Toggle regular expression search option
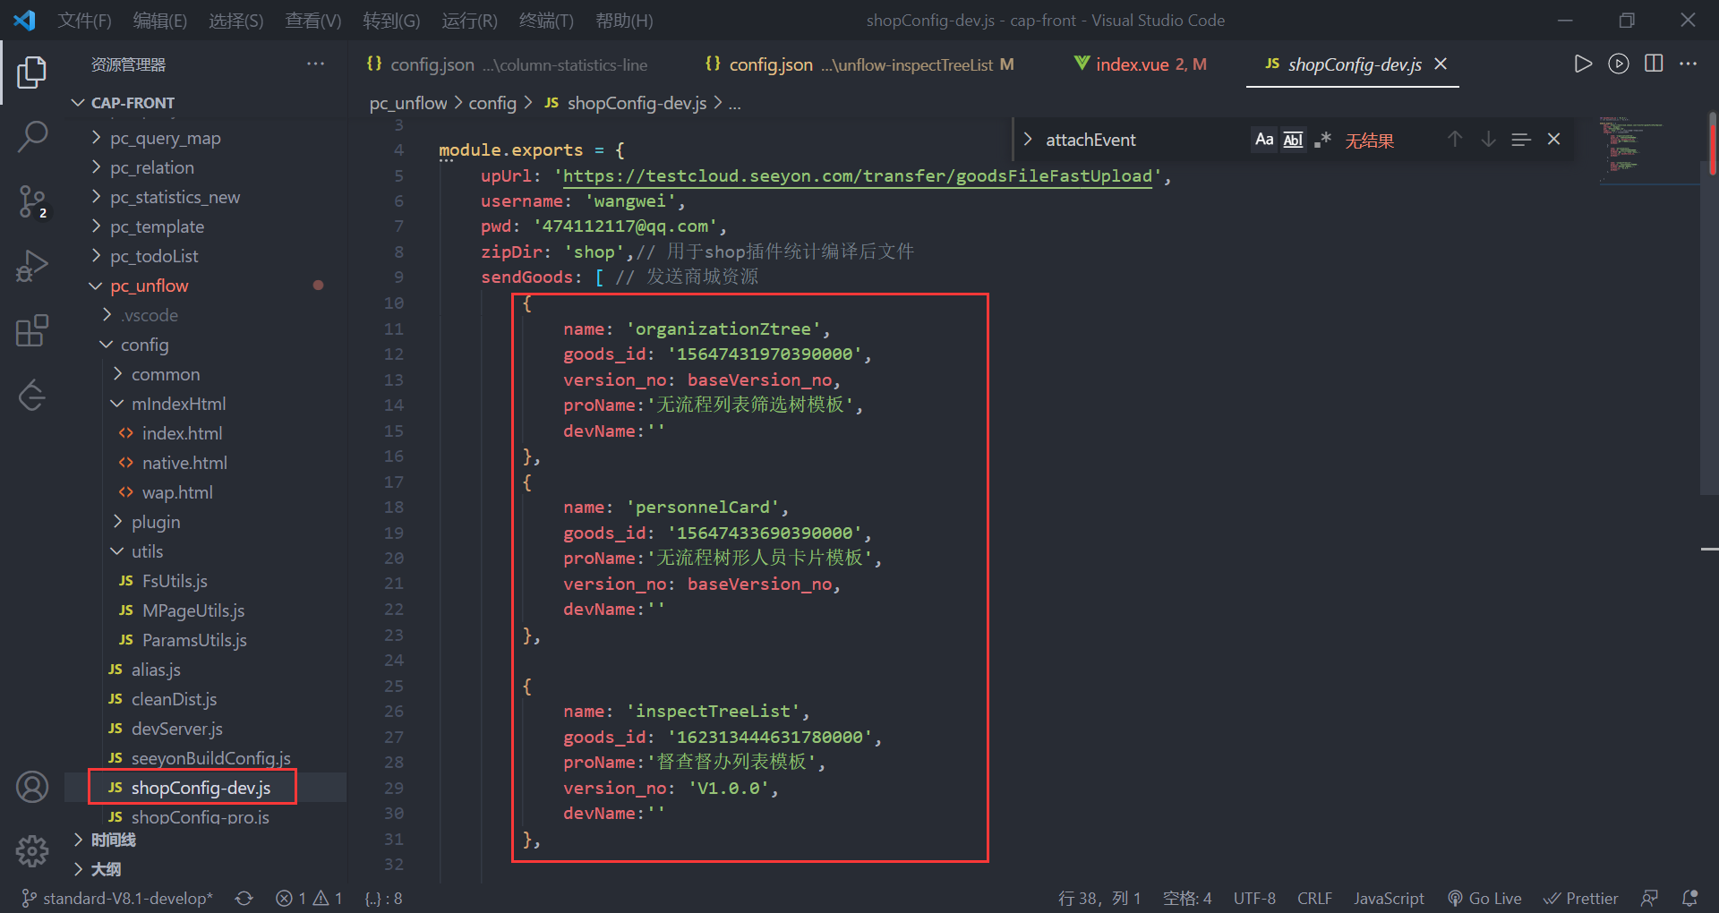The image size is (1719, 913). (x=1322, y=140)
